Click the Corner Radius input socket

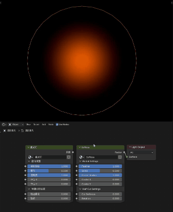tap(76, 175)
